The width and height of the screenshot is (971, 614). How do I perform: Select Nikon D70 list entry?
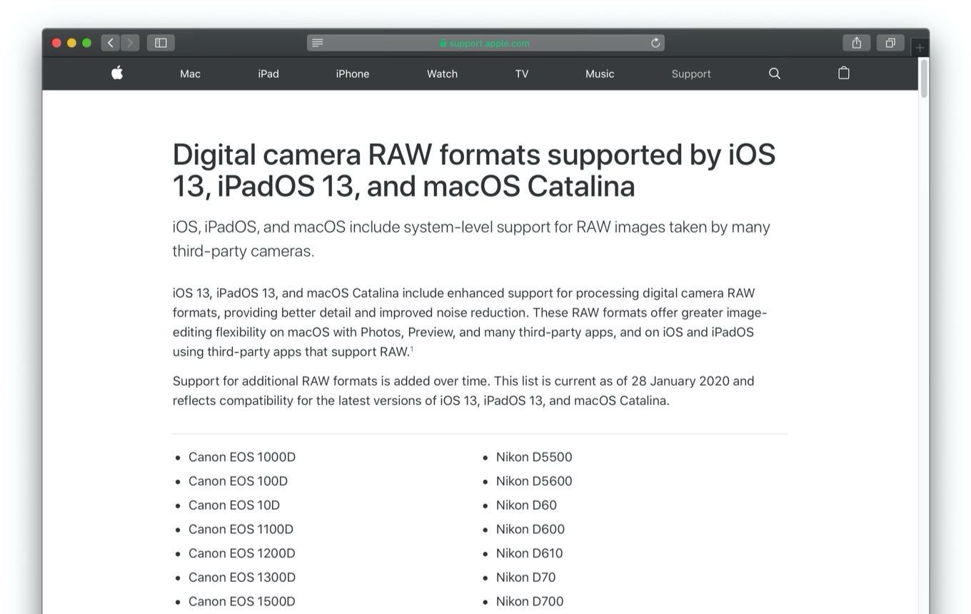click(x=525, y=577)
